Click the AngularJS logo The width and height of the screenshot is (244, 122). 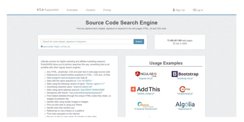pyautogui.click(x=146, y=74)
